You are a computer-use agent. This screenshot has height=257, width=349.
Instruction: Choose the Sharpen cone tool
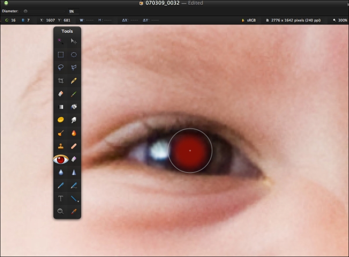point(74,172)
